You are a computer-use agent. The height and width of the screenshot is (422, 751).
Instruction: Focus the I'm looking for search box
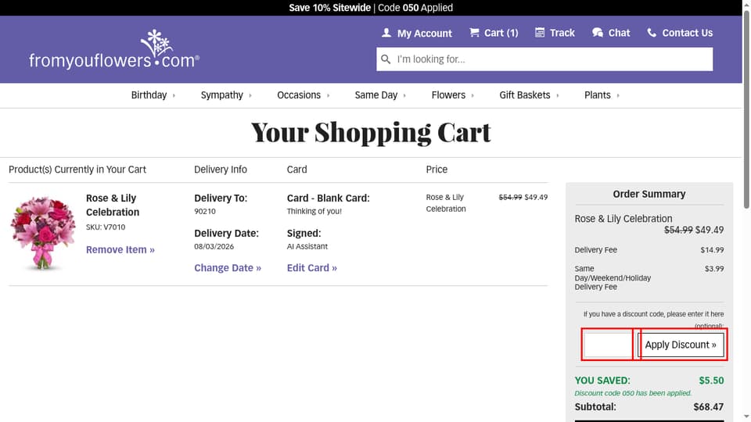544,59
